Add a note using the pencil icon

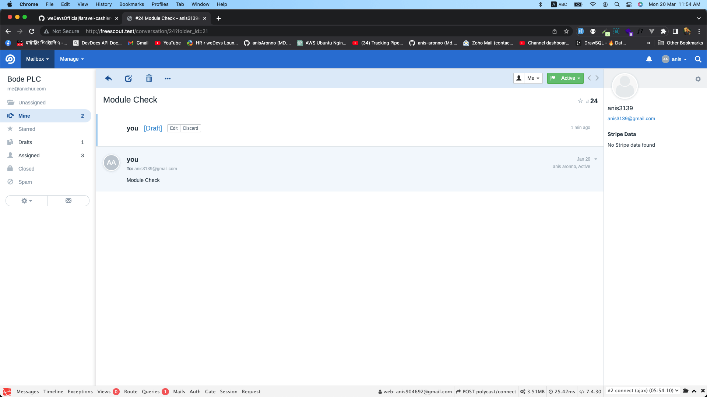point(128,78)
